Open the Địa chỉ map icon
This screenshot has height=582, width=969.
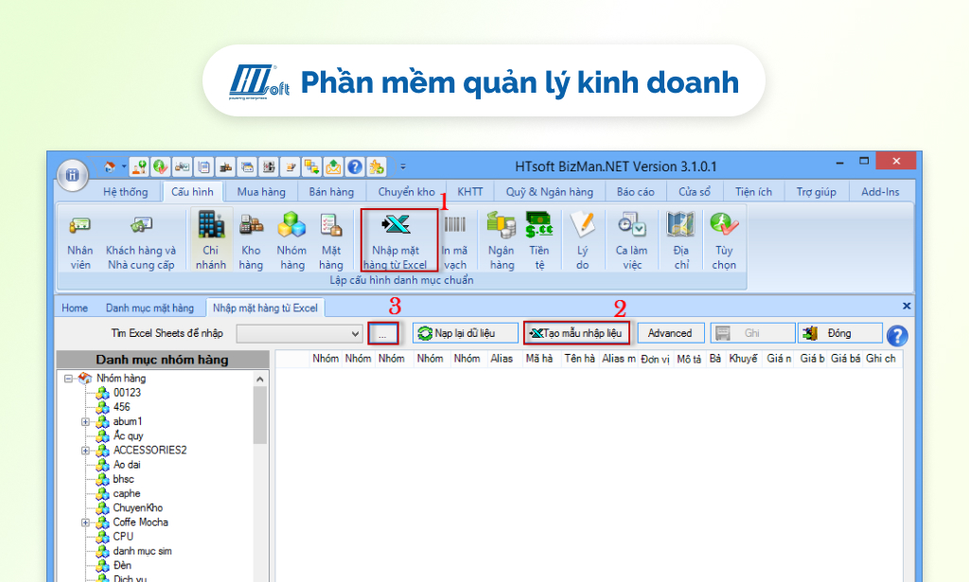pyautogui.click(x=681, y=241)
